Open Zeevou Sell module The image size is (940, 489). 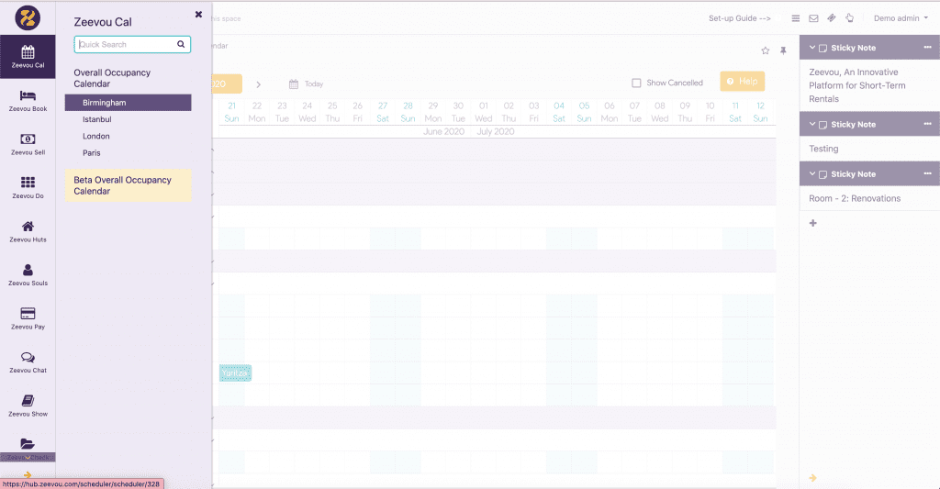click(28, 144)
